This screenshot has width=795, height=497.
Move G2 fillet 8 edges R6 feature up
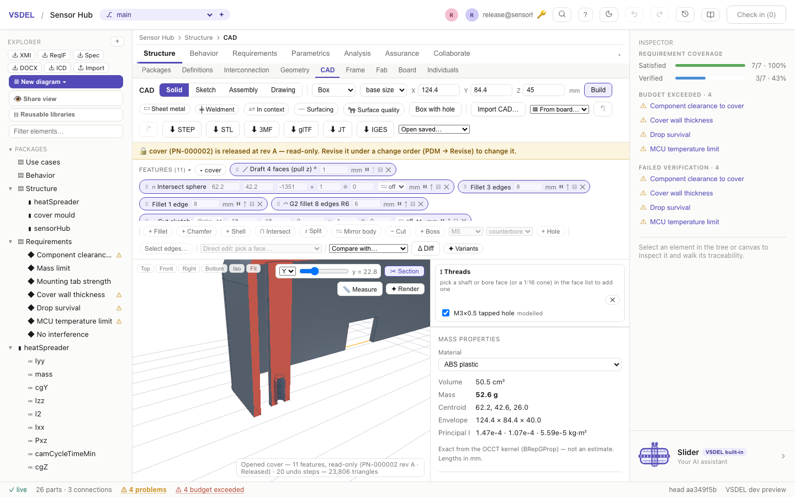(x=406, y=204)
